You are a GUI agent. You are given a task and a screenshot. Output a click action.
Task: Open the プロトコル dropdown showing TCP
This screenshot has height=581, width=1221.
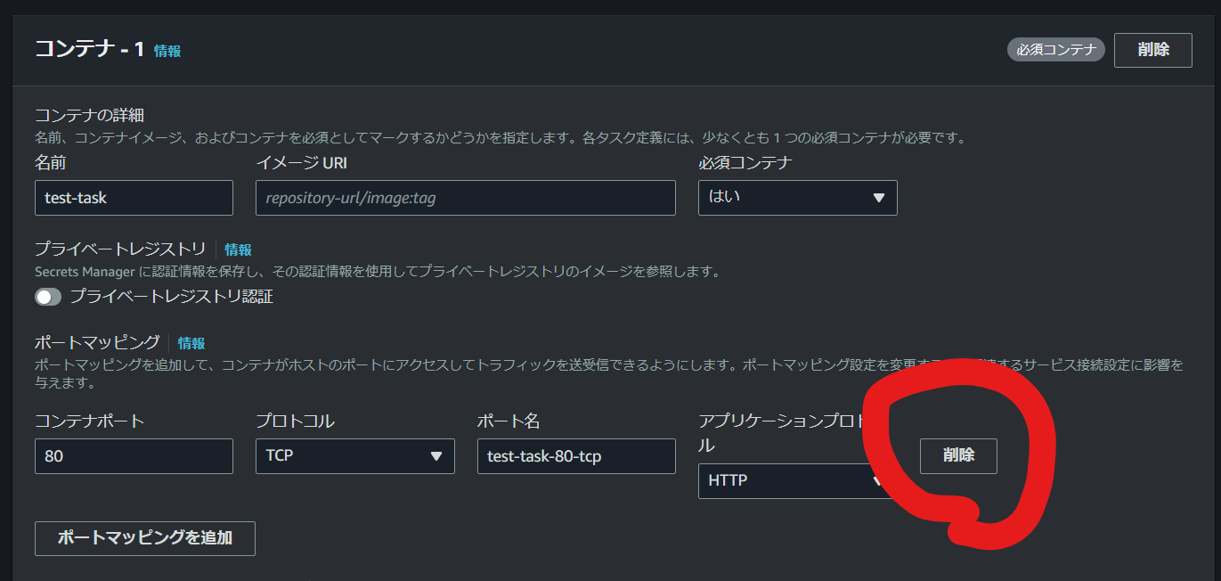(x=354, y=455)
